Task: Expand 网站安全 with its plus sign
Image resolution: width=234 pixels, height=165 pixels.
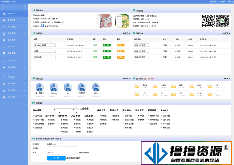Action: pyautogui.click(x=24, y=97)
